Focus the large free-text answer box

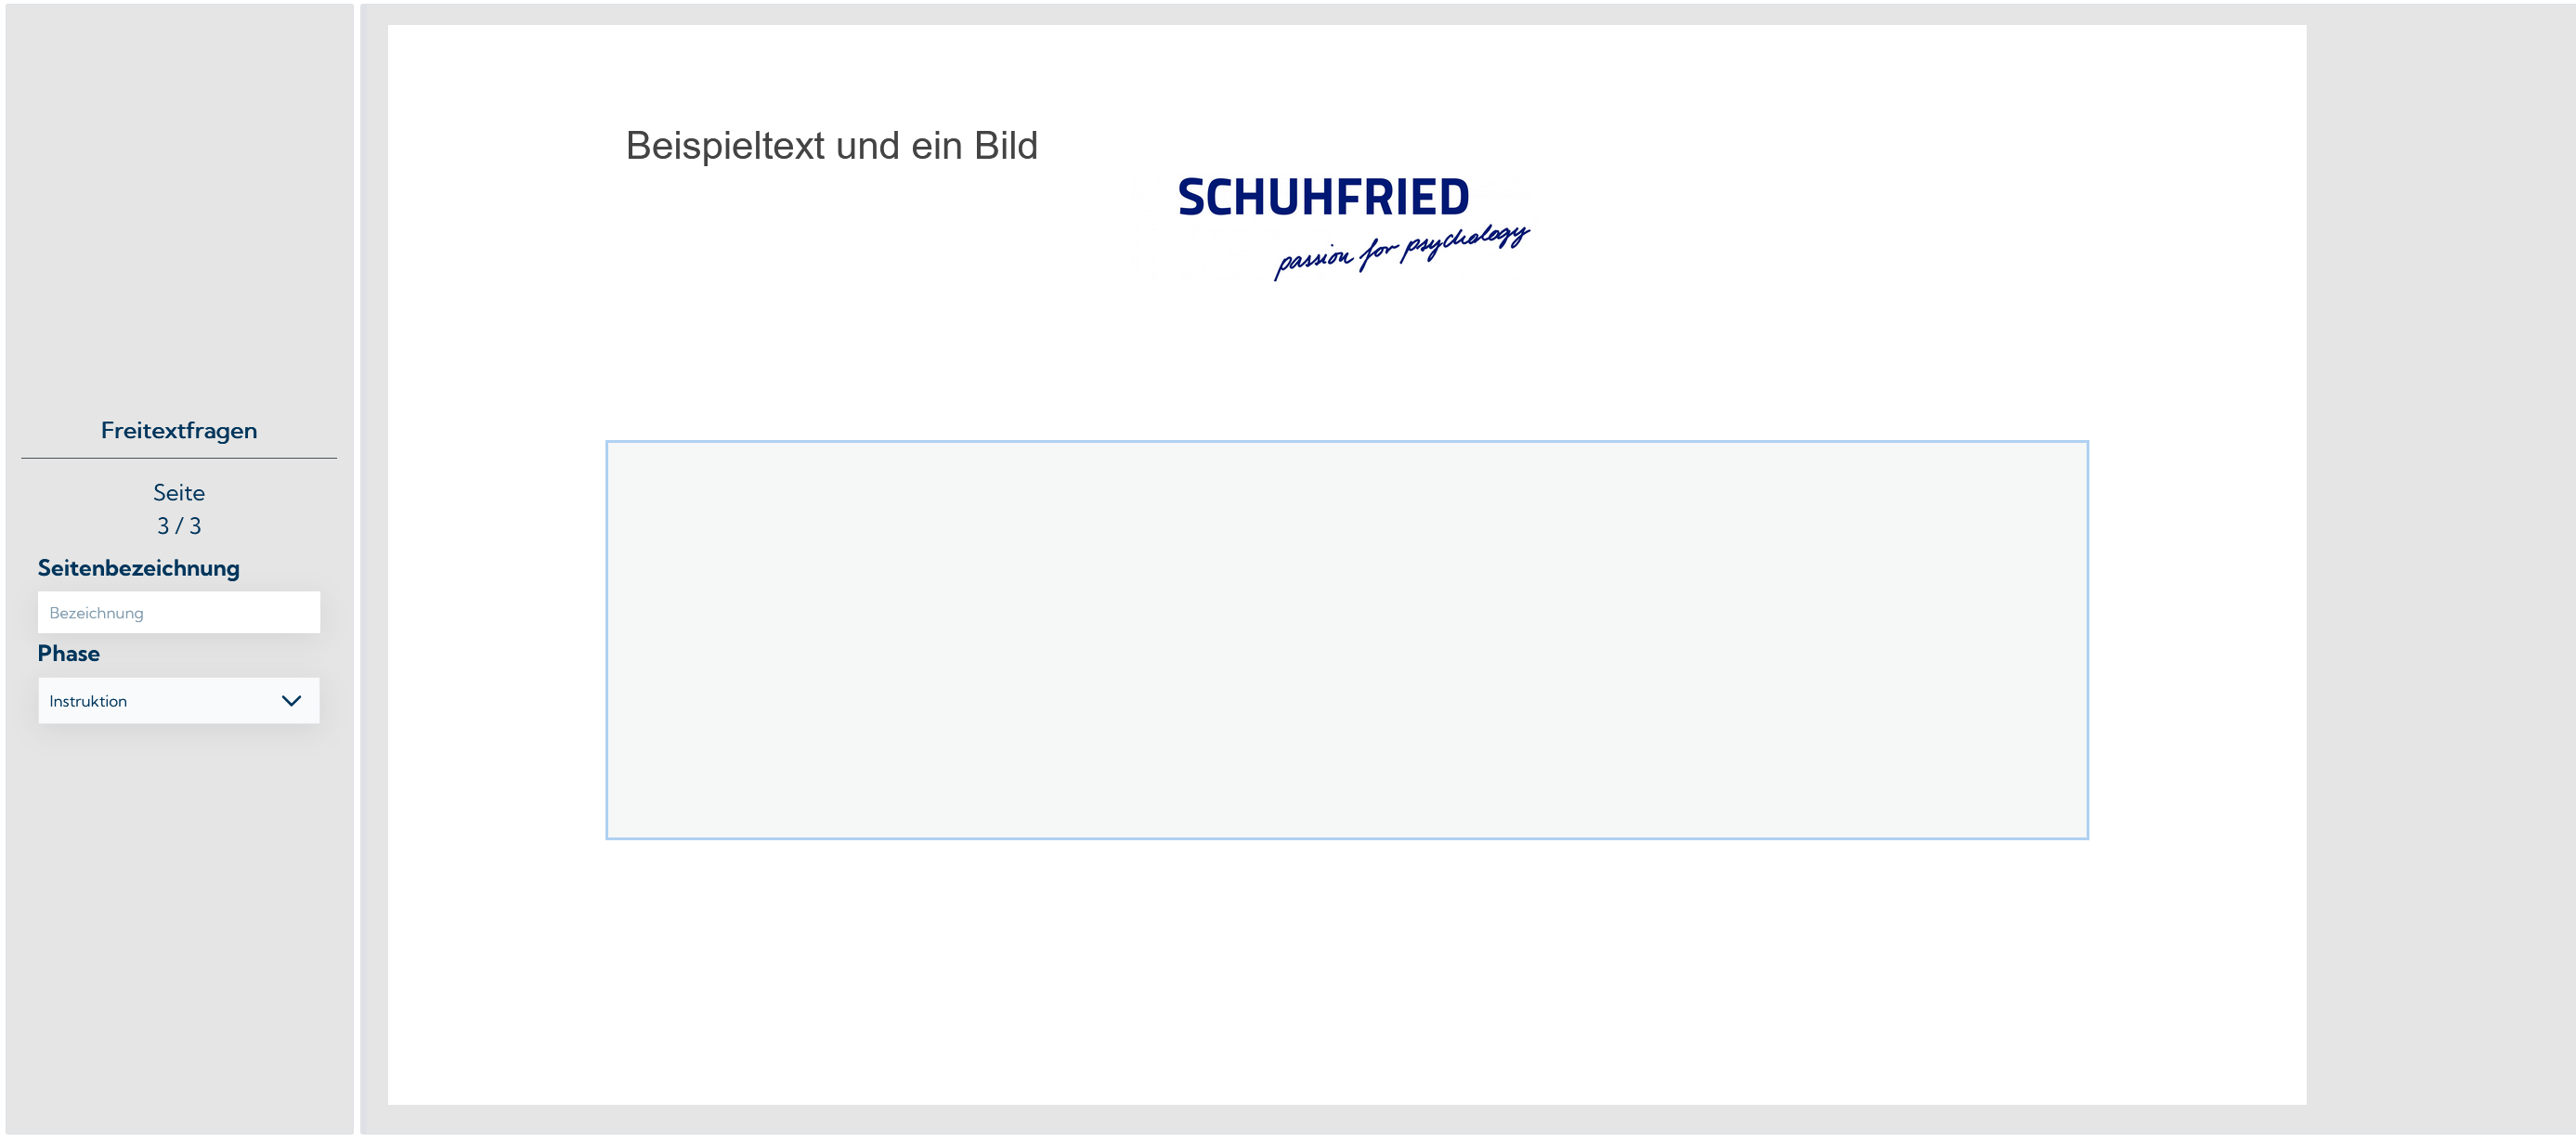tap(1346, 640)
